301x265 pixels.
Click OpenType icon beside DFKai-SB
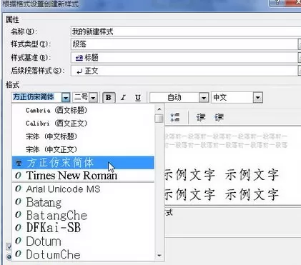click(x=19, y=228)
